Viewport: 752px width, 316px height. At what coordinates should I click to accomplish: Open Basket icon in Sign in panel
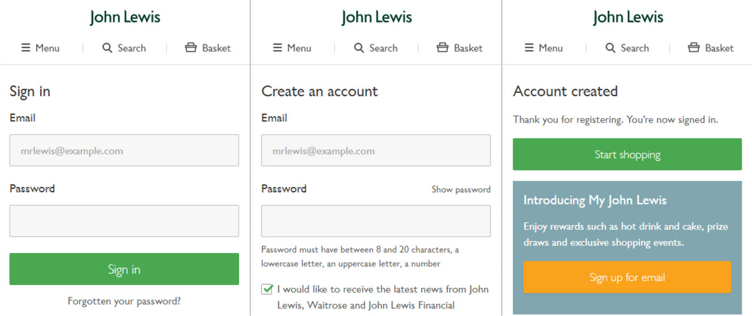click(x=191, y=48)
